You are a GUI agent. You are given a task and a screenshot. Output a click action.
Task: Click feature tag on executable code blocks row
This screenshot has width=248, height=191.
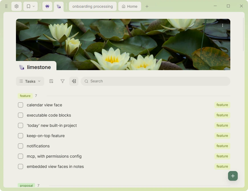point(222,115)
